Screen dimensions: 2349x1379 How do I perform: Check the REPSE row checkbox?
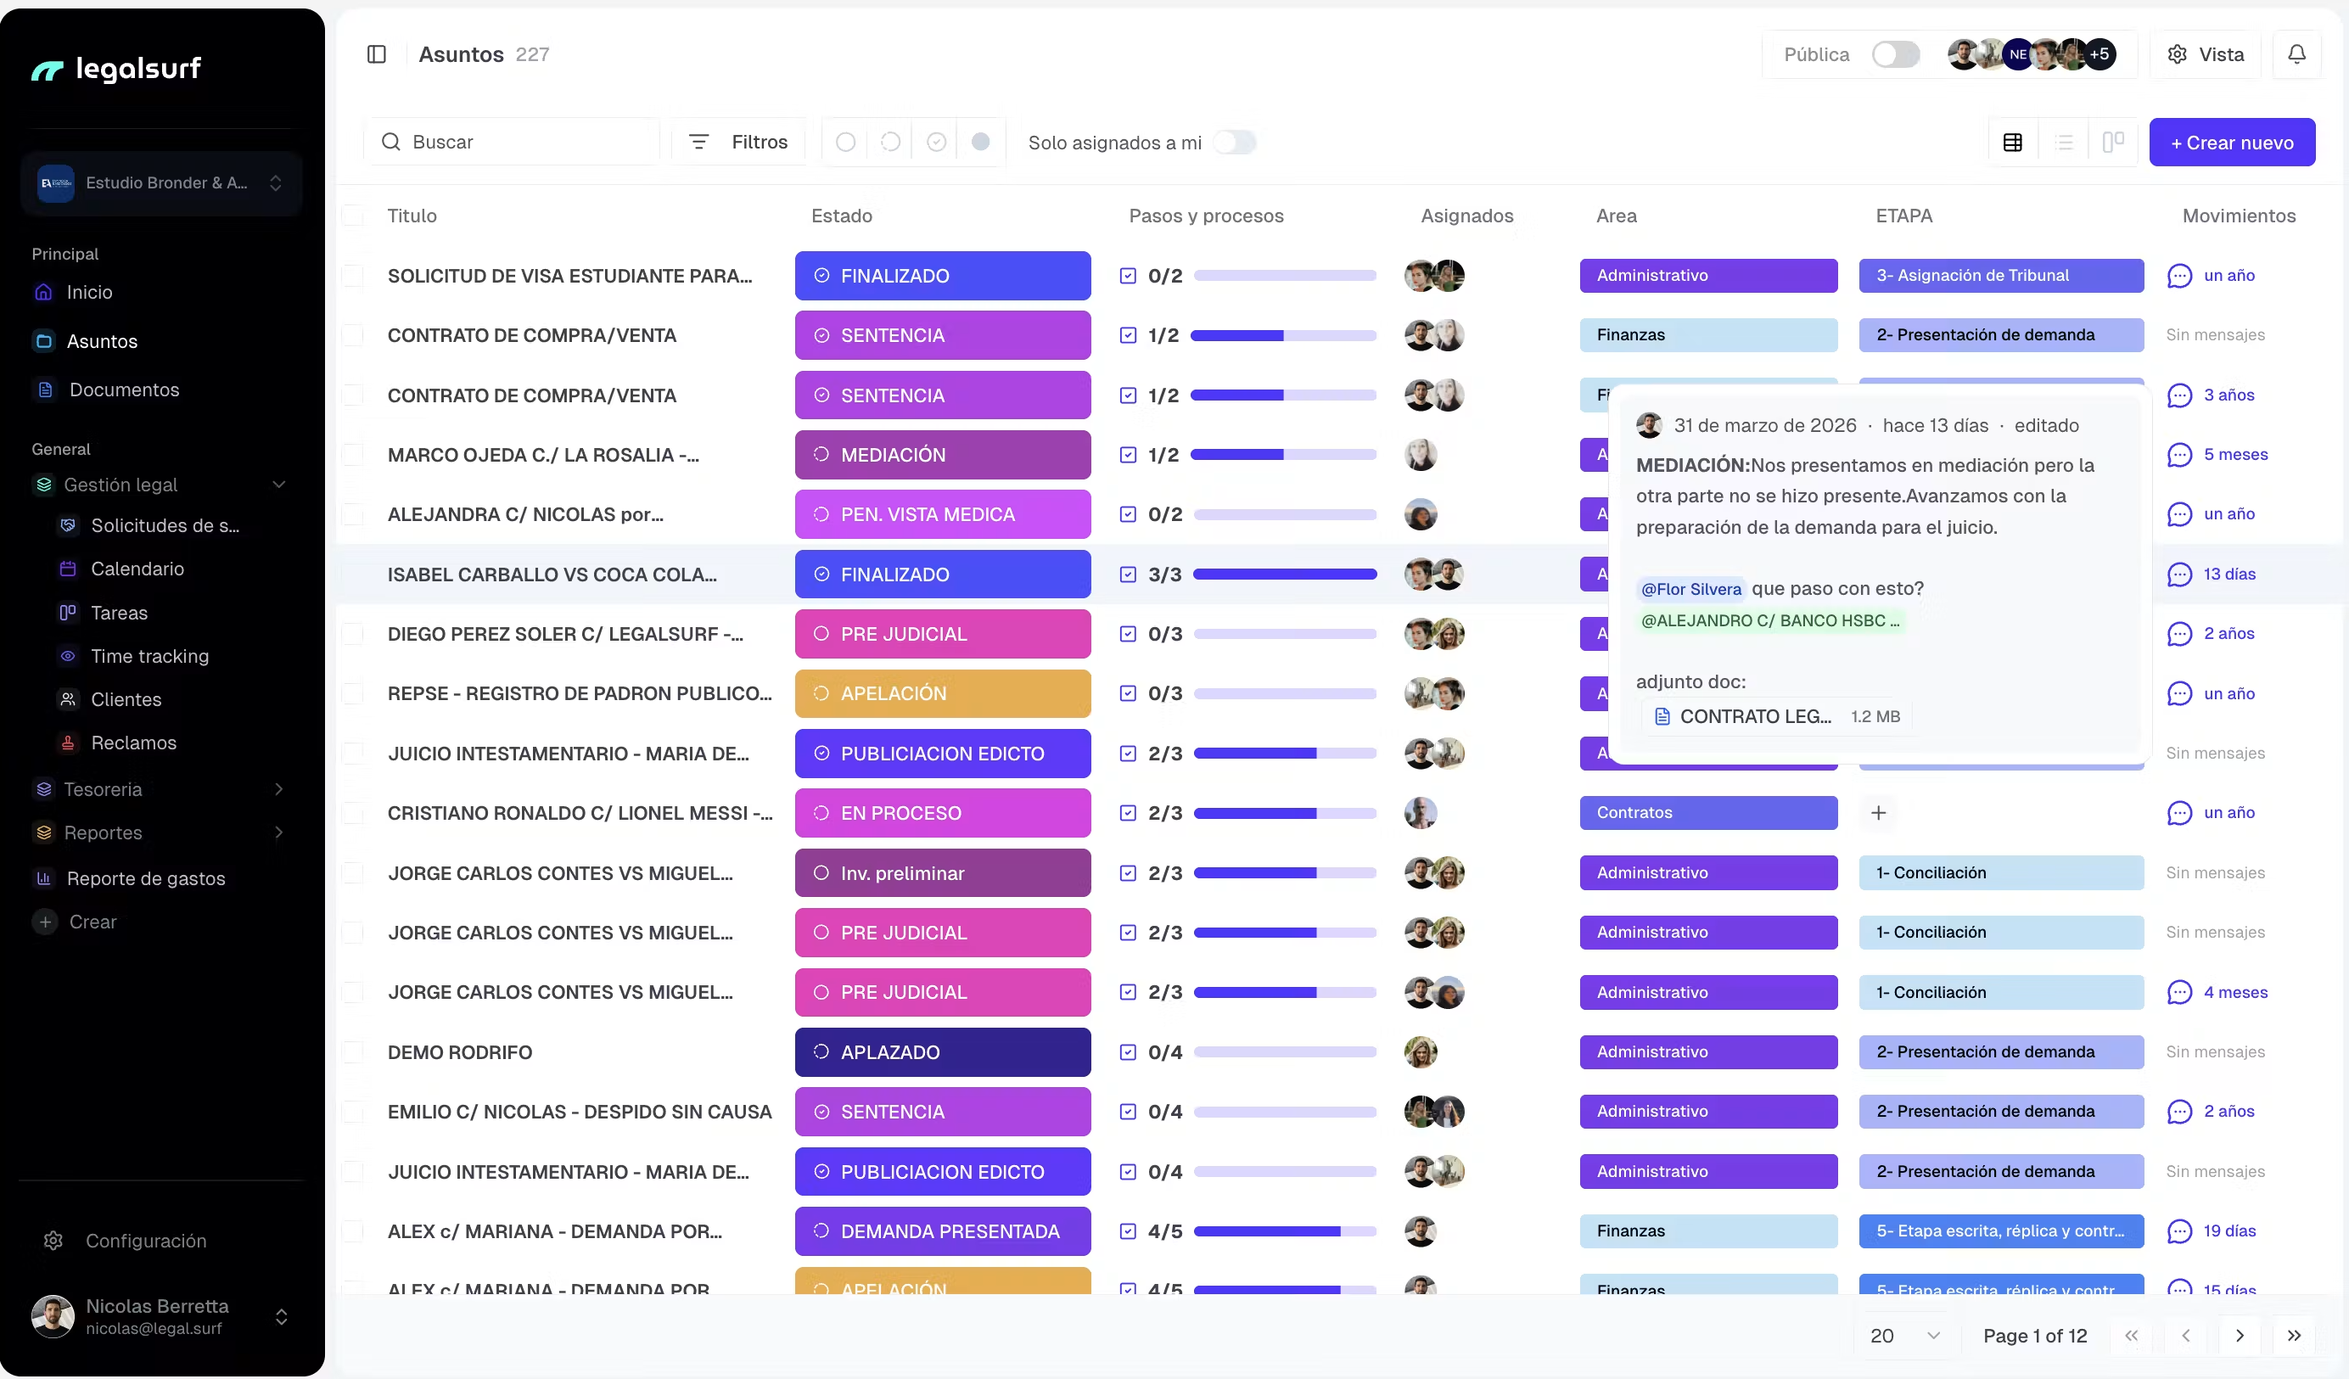pos(352,693)
